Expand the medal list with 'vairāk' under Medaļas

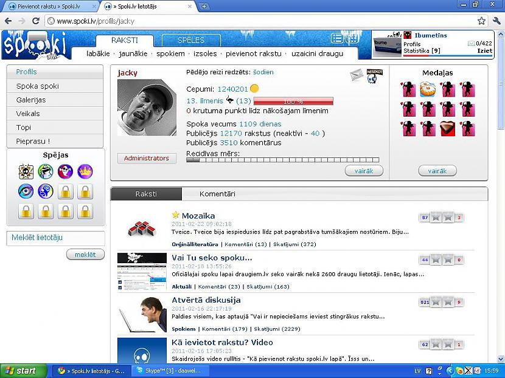[437, 171]
